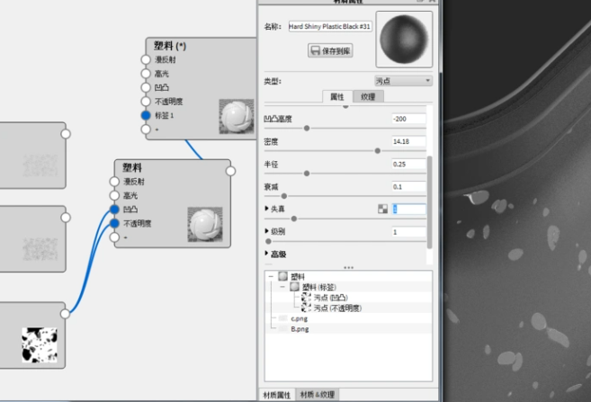
Task: Click the sphere preview on 塑料 (*) node
Action: coord(237,116)
